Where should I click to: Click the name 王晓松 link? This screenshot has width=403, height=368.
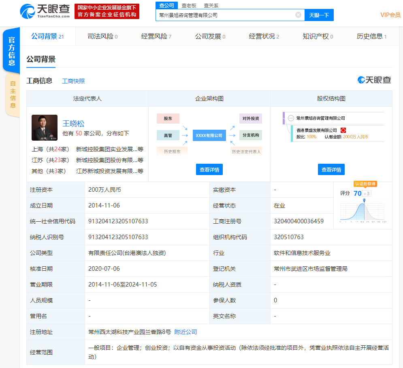(x=73, y=124)
